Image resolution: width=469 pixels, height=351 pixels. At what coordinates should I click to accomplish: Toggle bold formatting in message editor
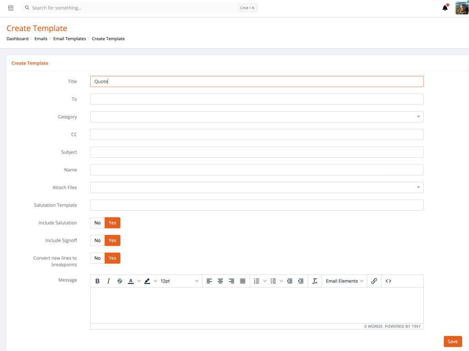point(98,281)
